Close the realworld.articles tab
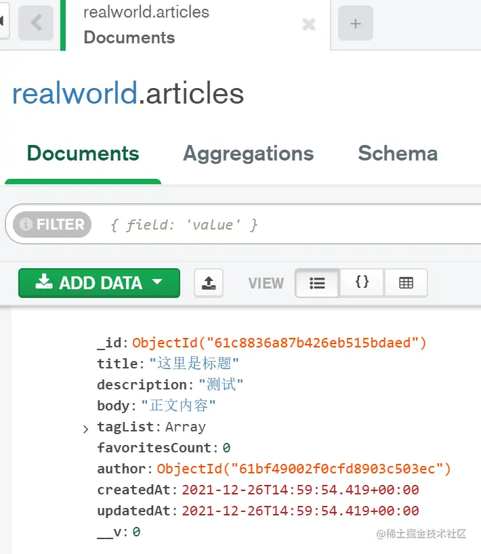The height and width of the screenshot is (554, 481). [309, 24]
